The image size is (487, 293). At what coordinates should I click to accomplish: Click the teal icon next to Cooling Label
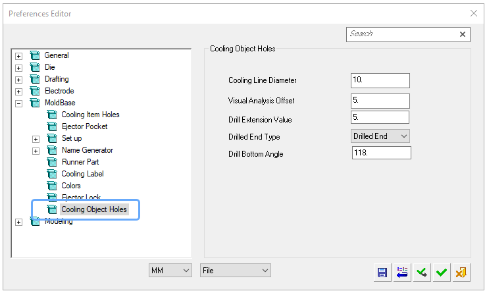pyautogui.click(x=52, y=174)
